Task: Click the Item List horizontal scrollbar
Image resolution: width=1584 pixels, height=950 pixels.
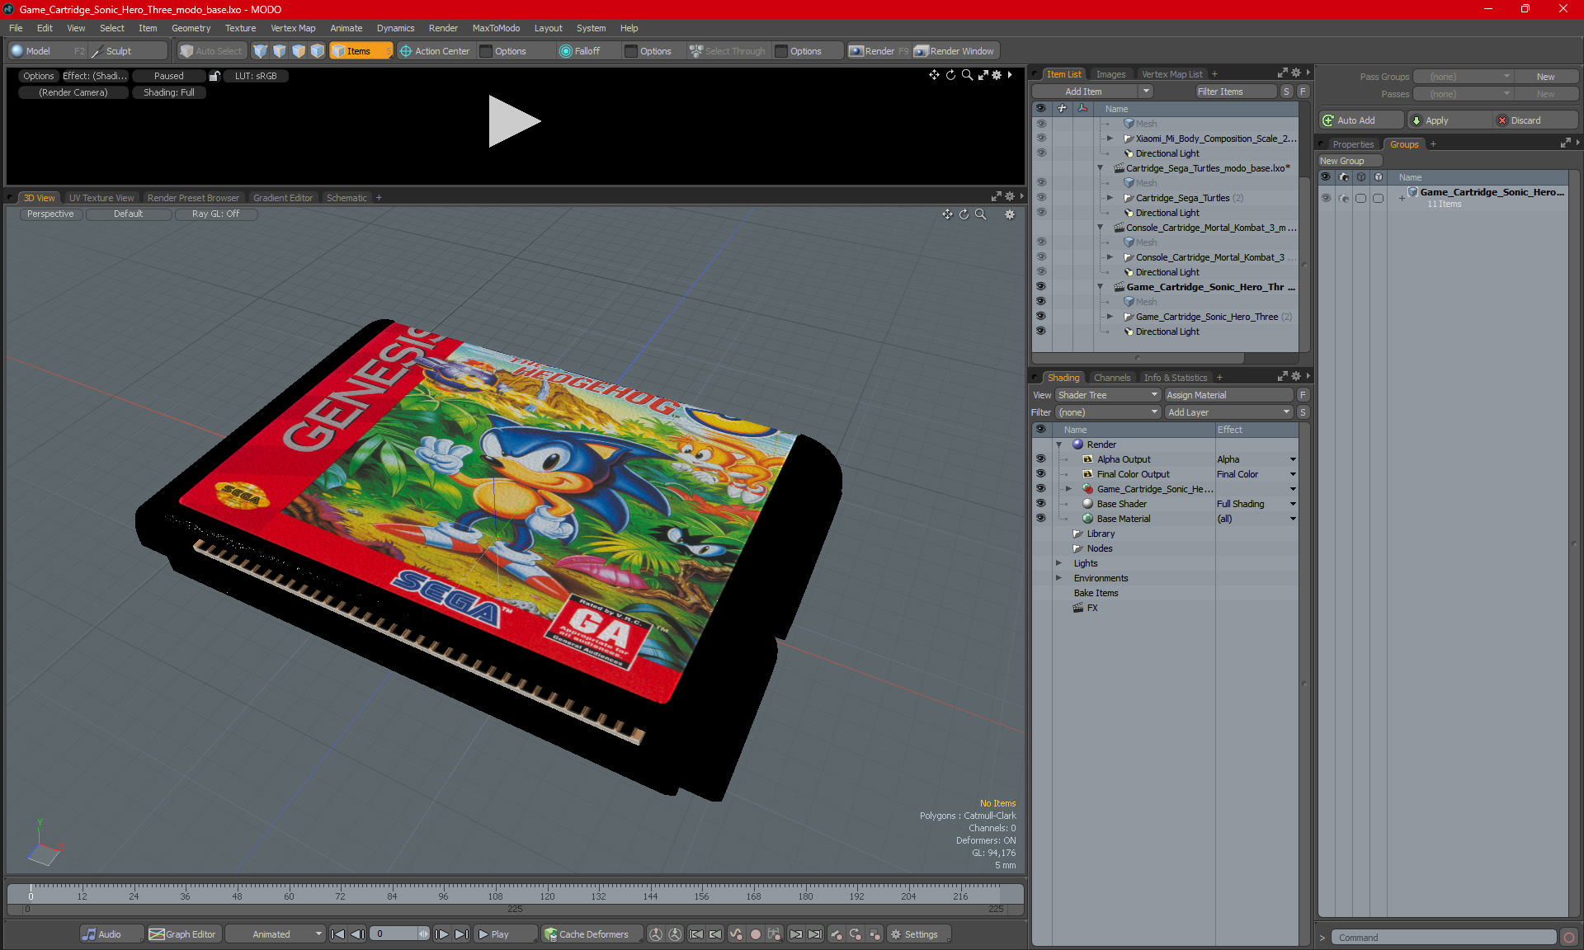Action: 1138,358
